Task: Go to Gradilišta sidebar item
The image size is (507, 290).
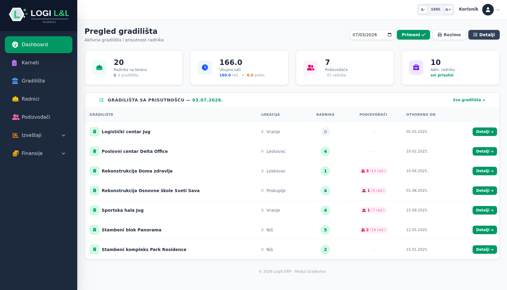Action: tap(39, 81)
